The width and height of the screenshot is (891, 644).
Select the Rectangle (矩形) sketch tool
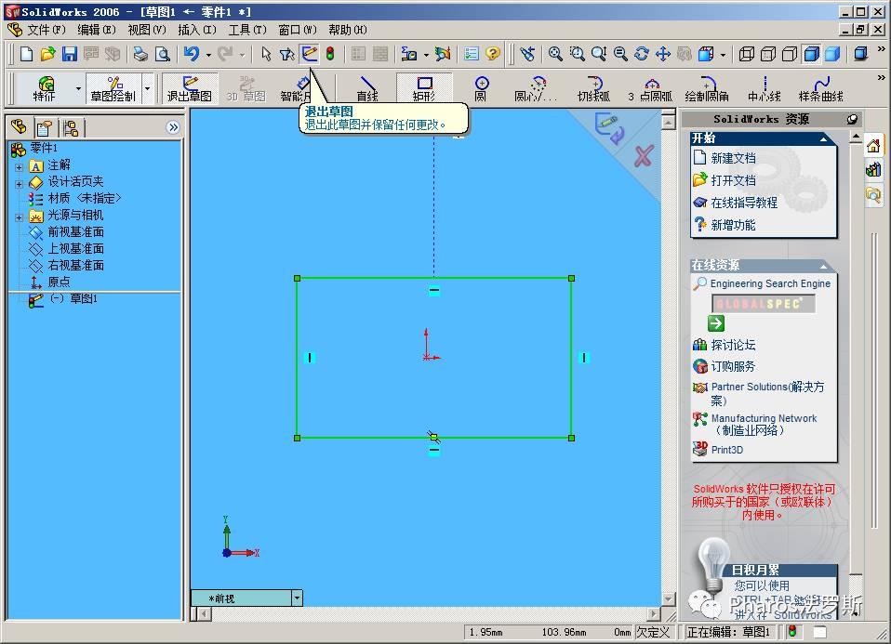pos(424,88)
